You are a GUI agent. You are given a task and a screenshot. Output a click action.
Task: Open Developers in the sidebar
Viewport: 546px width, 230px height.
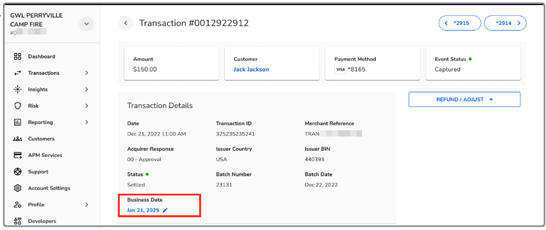(x=41, y=221)
